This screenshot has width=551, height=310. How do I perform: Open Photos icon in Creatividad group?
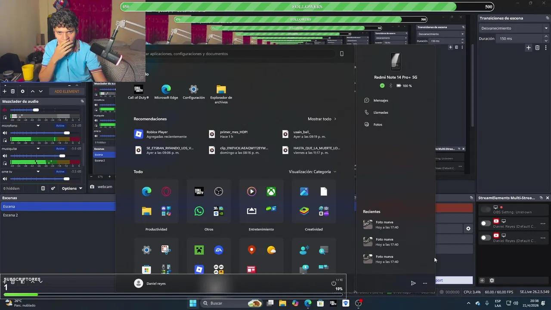coord(304,192)
